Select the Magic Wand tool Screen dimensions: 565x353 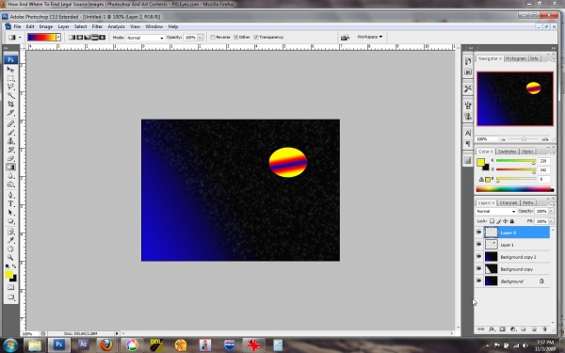click(x=10, y=95)
